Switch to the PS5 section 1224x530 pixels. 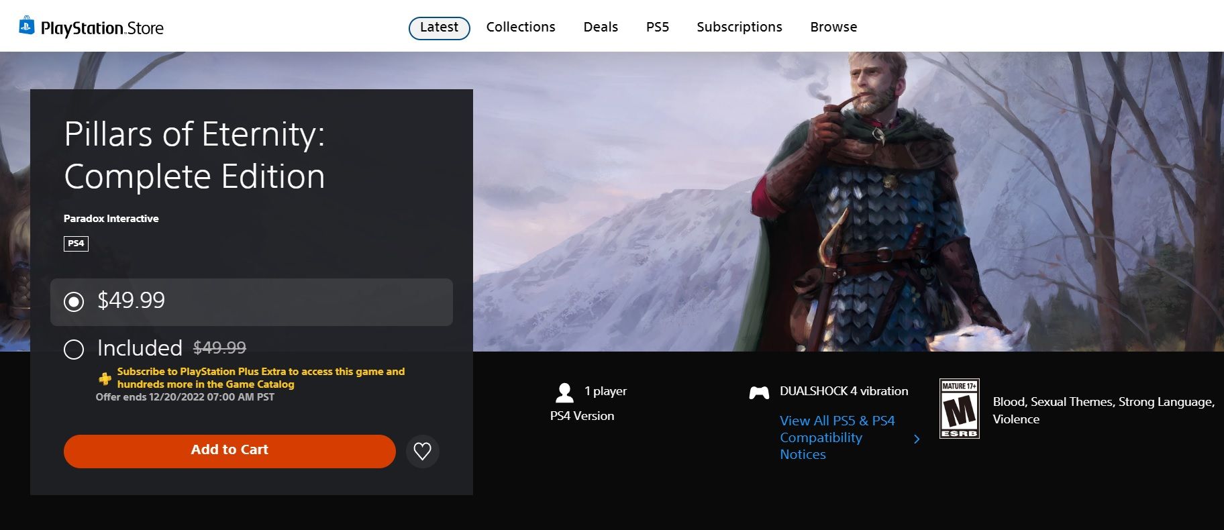tap(658, 28)
